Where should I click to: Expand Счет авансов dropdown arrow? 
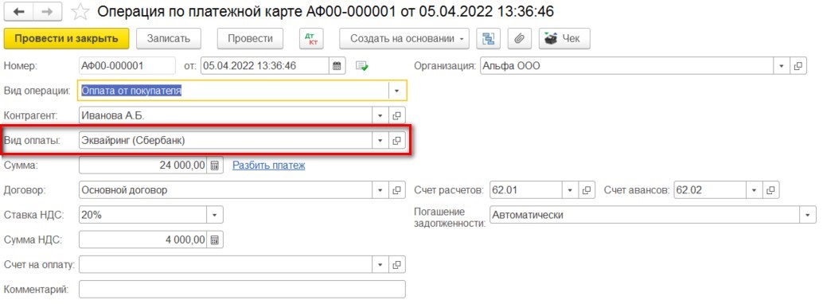(x=755, y=190)
